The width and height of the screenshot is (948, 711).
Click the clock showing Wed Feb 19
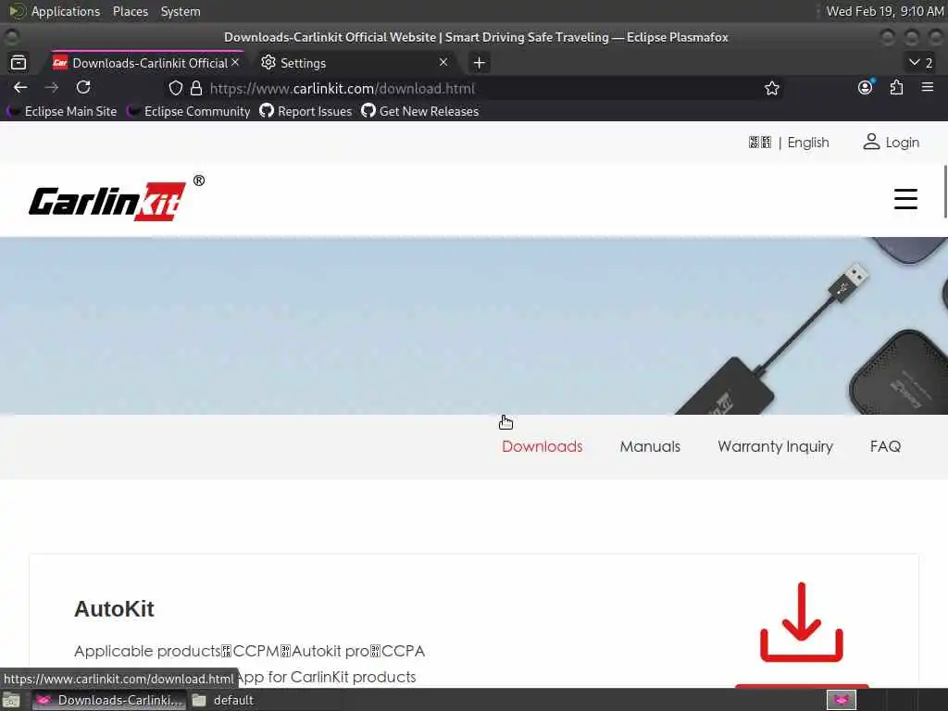point(884,11)
